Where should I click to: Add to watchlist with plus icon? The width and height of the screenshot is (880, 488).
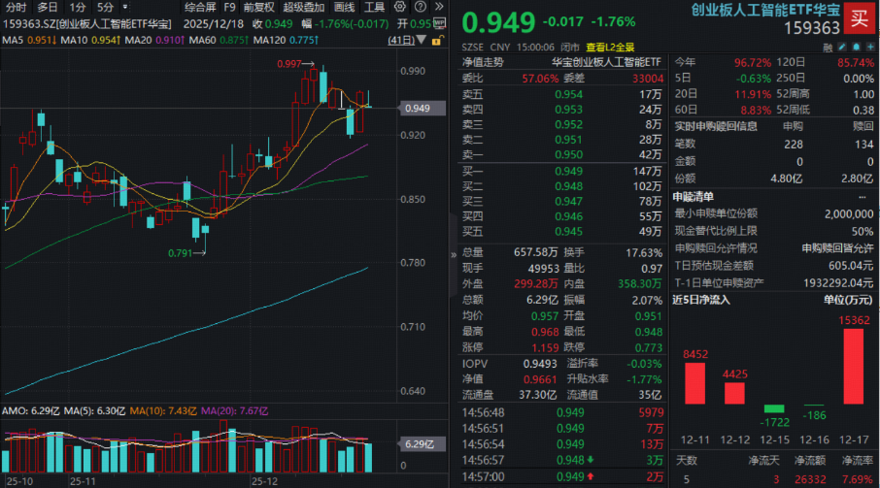pos(870,48)
